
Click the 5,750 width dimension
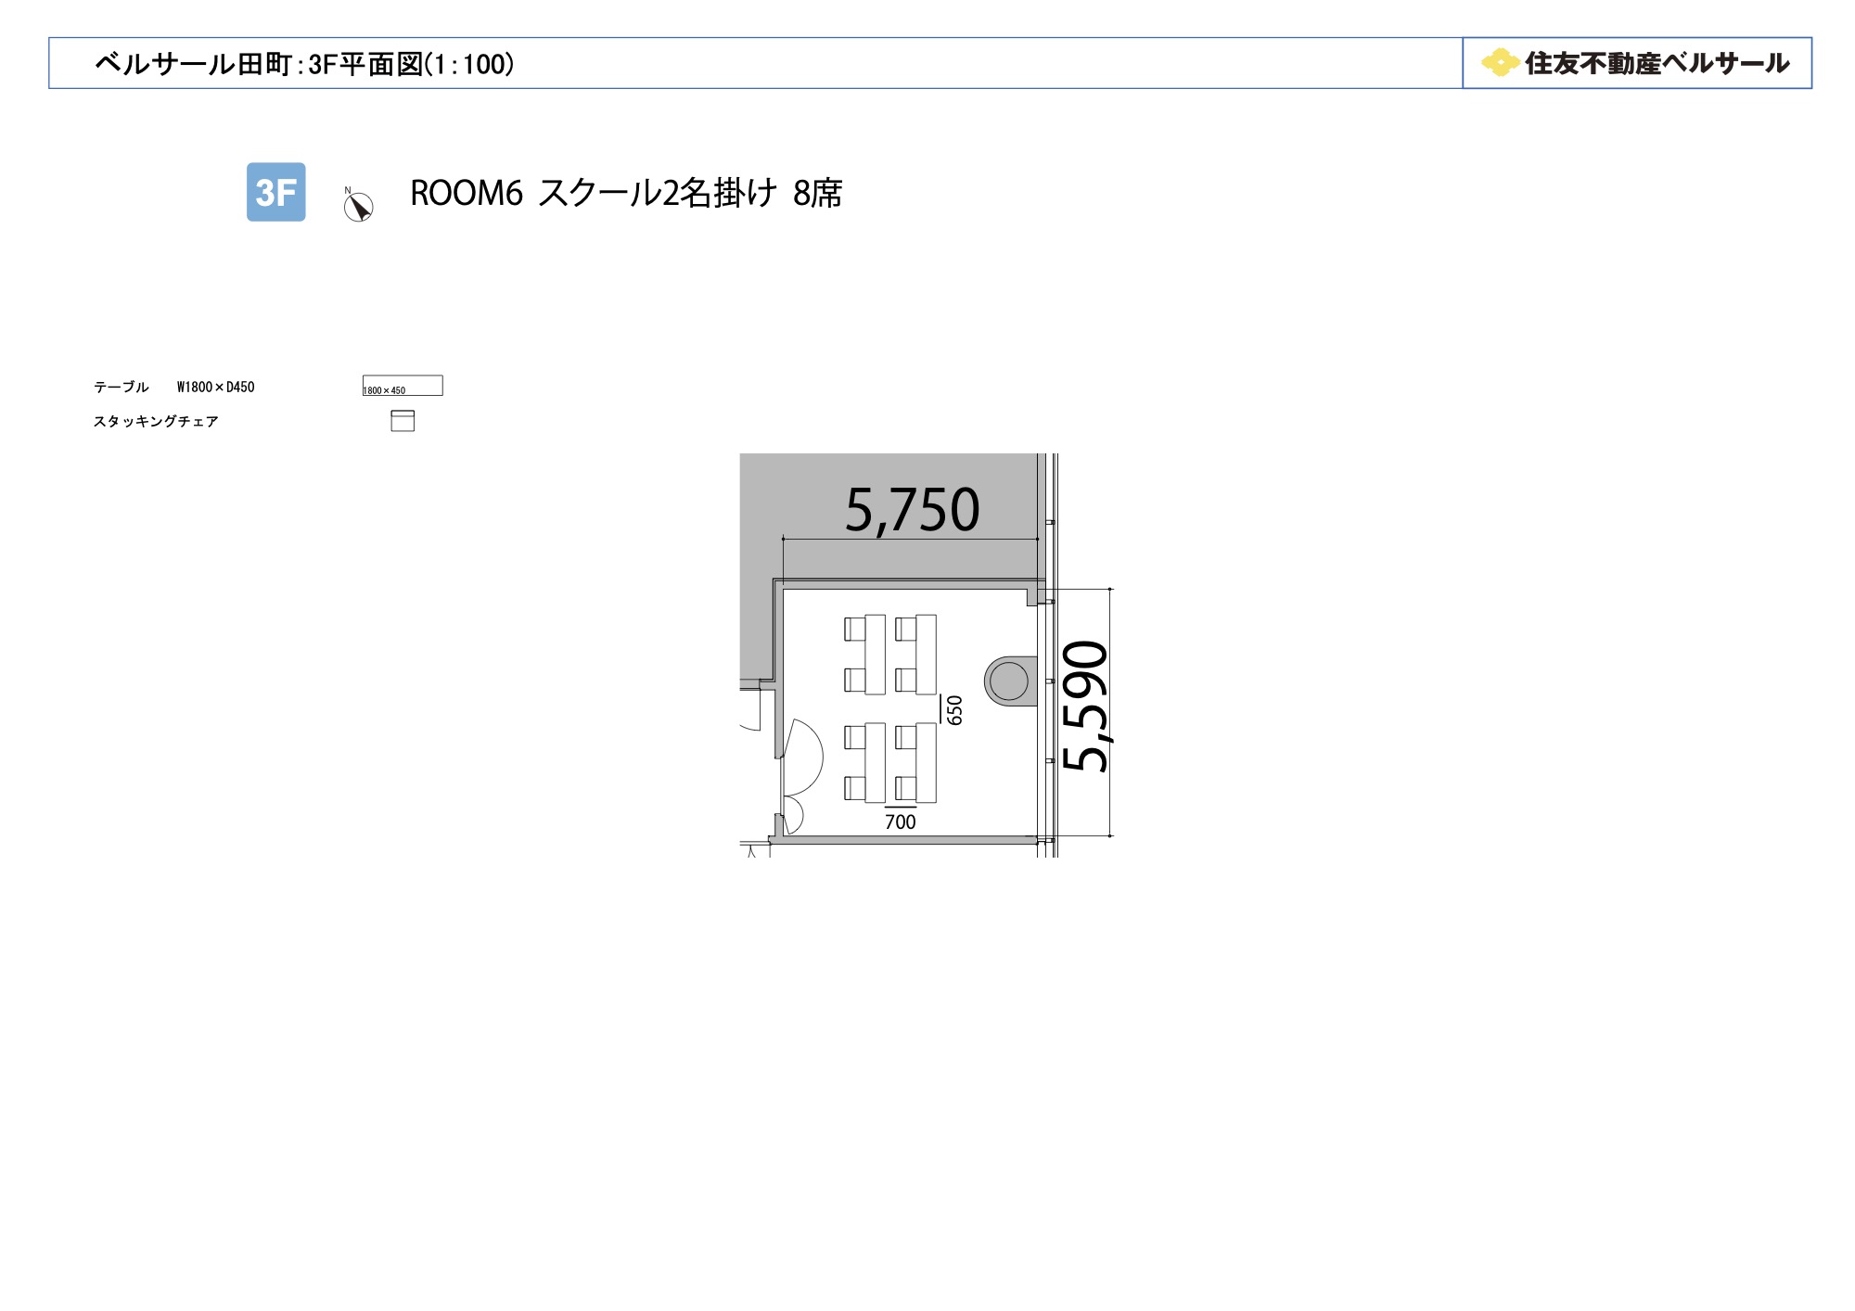(x=912, y=510)
